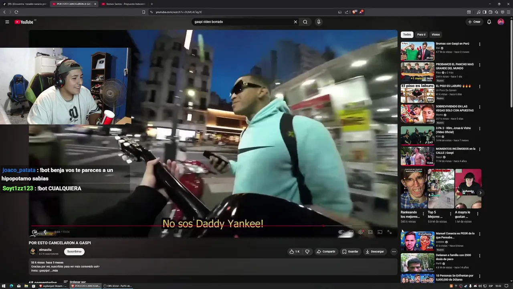Viewport: 513px width, 289px height.
Task: Open the Crear menu
Action: click(x=474, y=22)
